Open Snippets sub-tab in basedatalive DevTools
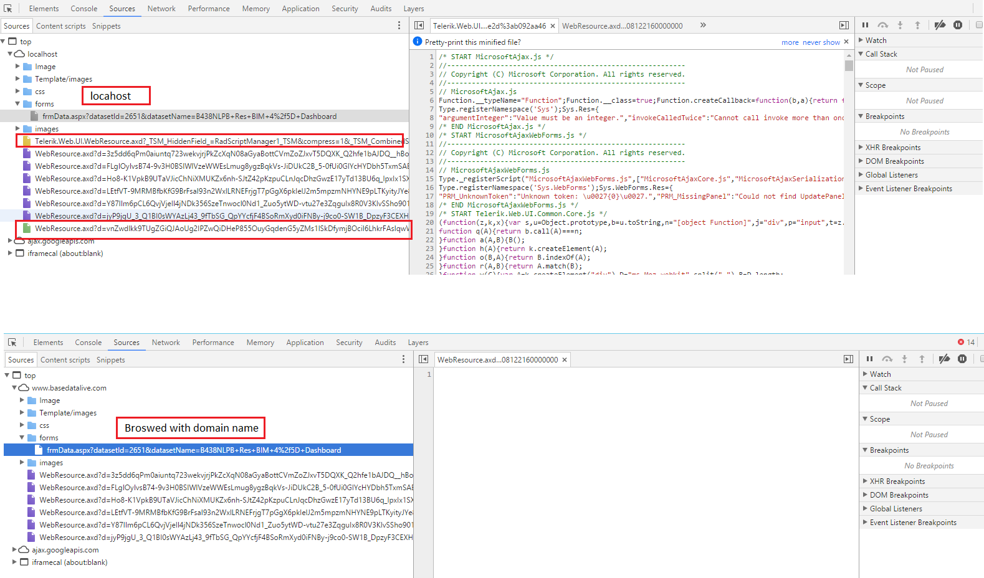Image resolution: width=984 pixels, height=578 pixels. [x=111, y=360]
